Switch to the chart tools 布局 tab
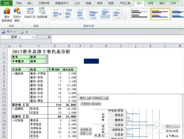184x139 pixels. pos(150,3)
